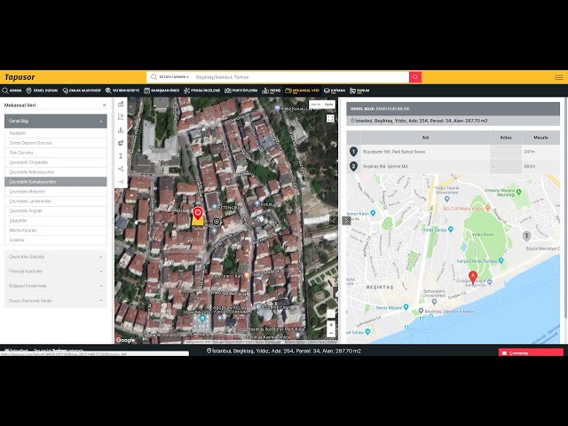
Task: Click gray marker 1 on the street map
Action: 526,236
